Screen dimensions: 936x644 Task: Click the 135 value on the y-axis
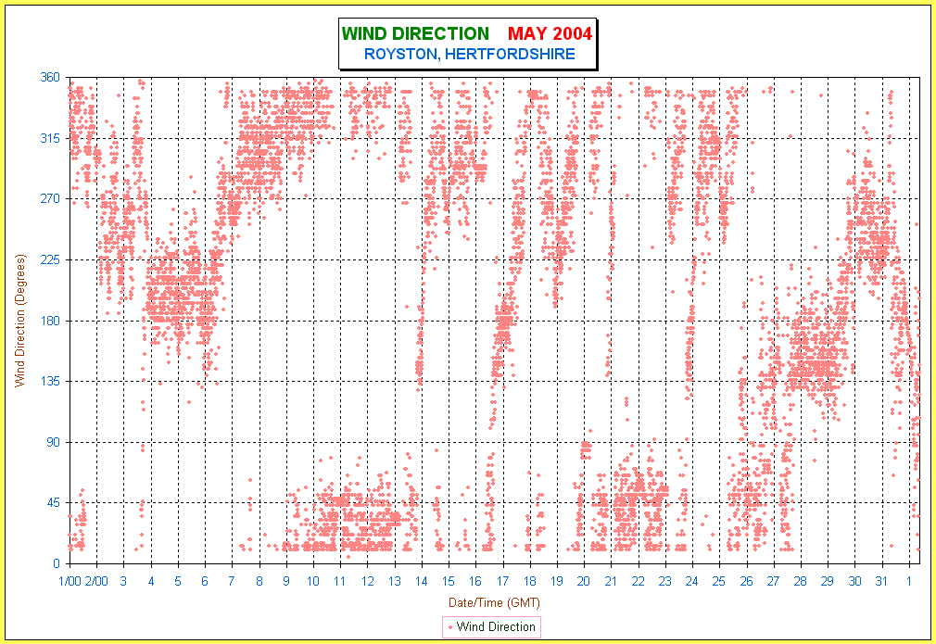click(50, 382)
